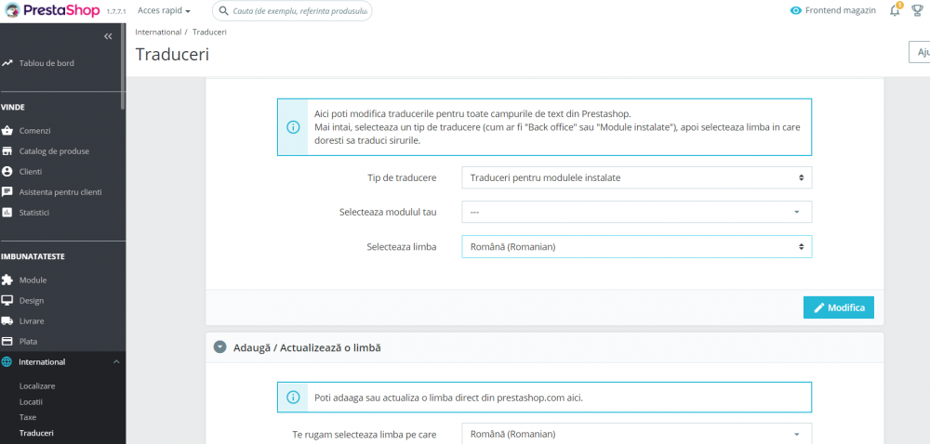The height and width of the screenshot is (444, 930).
Task: Click the International breadcrumb link
Action: pyautogui.click(x=158, y=32)
